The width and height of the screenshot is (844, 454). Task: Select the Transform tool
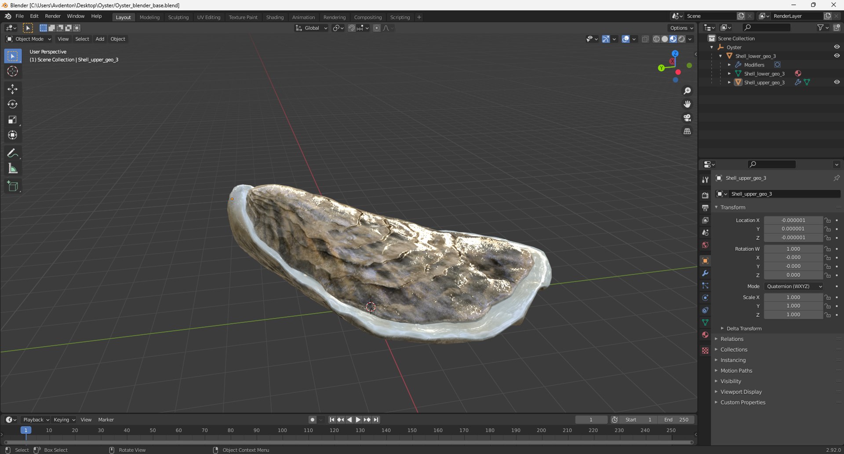(x=12, y=135)
